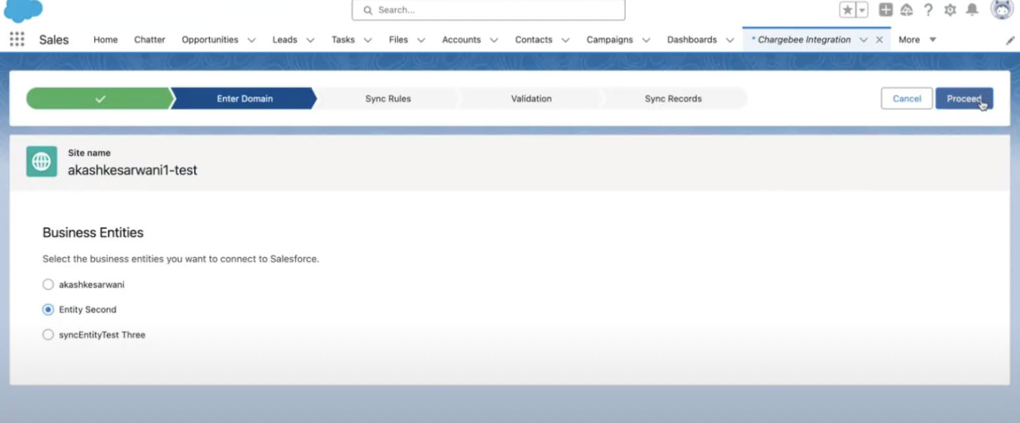Go to the Home tab
This screenshot has width=1020, height=423.
(x=105, y=39)
